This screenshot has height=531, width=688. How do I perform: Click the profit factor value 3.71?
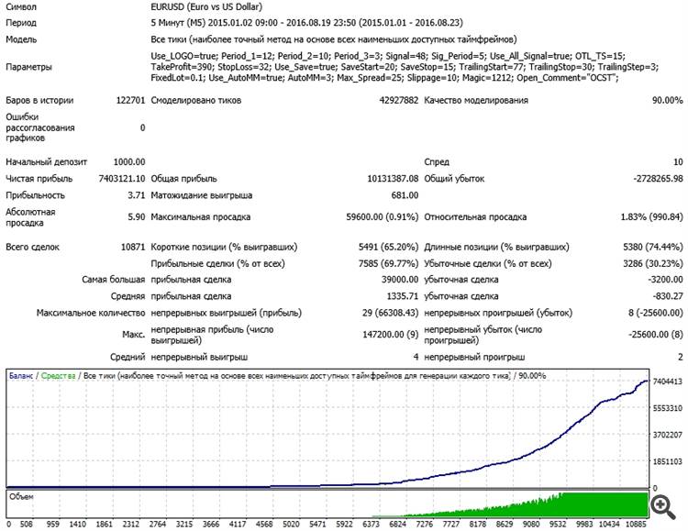click(x=137, y=195)
